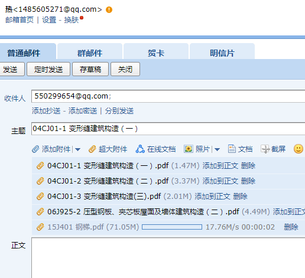
Task: Click the 超大附件 paperclip icon
Action: (92, 149)
